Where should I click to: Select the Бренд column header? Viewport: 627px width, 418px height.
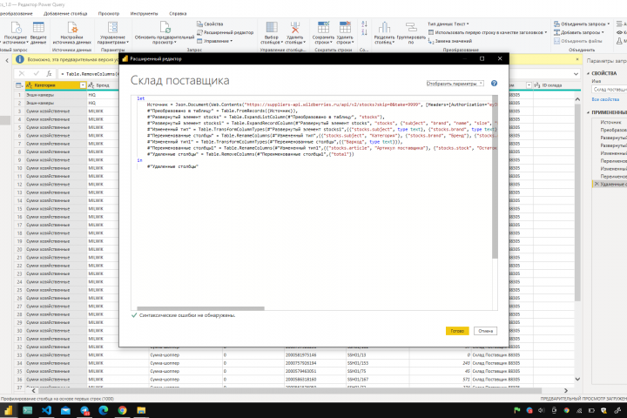[x=103, y=85]
